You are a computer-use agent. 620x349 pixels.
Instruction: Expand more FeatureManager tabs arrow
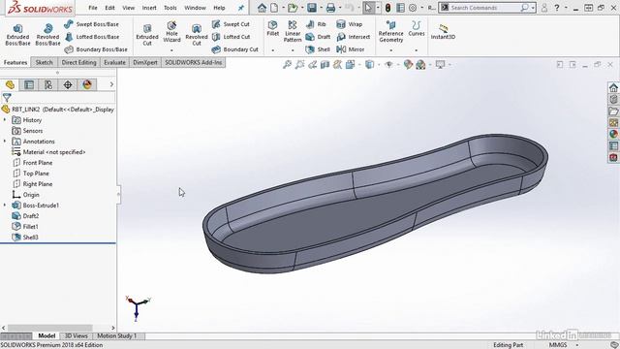click(111, 84)
